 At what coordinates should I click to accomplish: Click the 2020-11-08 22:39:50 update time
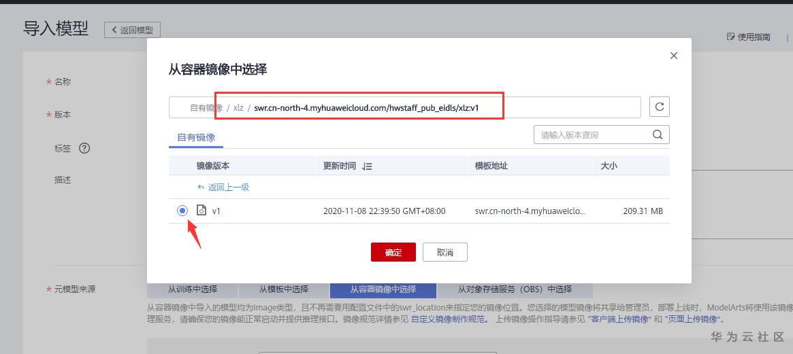point(385,211)
